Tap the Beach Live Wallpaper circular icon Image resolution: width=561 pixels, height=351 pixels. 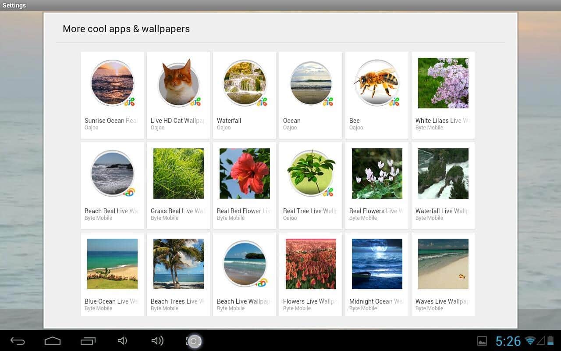pos(245,264)
